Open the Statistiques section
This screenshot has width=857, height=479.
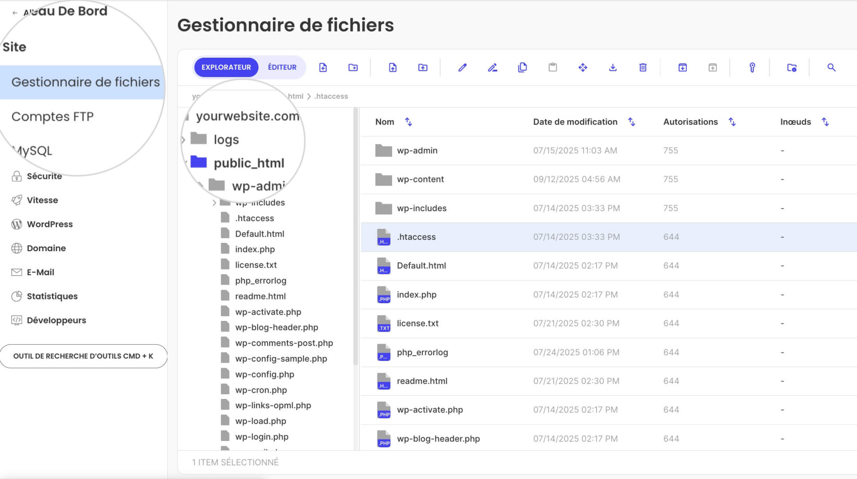point(52,296)
